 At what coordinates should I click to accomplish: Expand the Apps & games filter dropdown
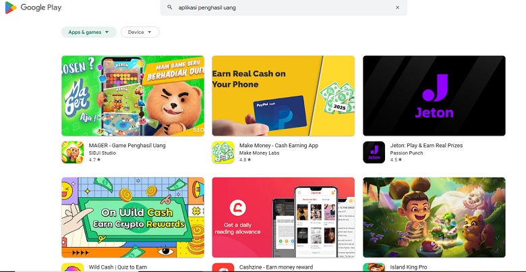[89, 32]
